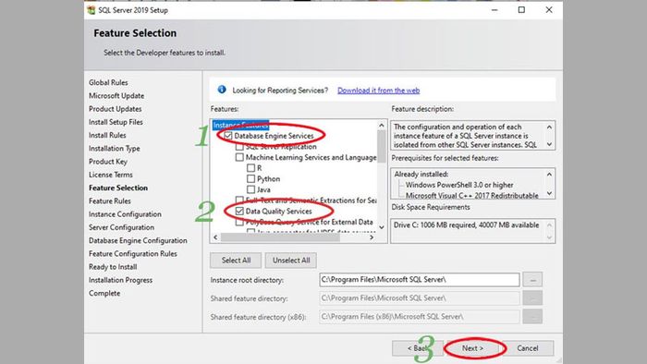Select Product Key step in sidebar

pos(108,162)
